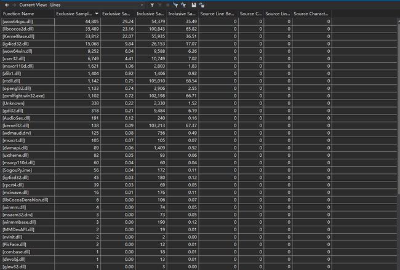Click the first Filter funnel icon
Image resolution: width=400 pixels, height=270 pixels.
tap(152, 5)
